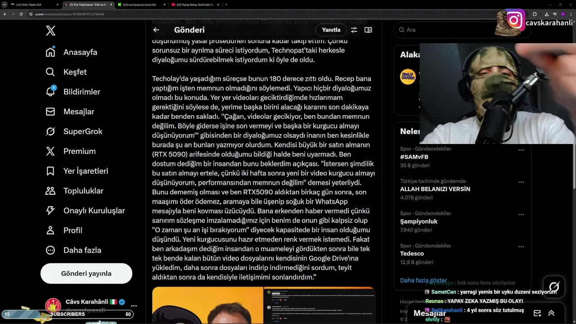This screenshot has width=576, height=324.
Task: Open more options for Tedesco trend
Action: (521, 247)
